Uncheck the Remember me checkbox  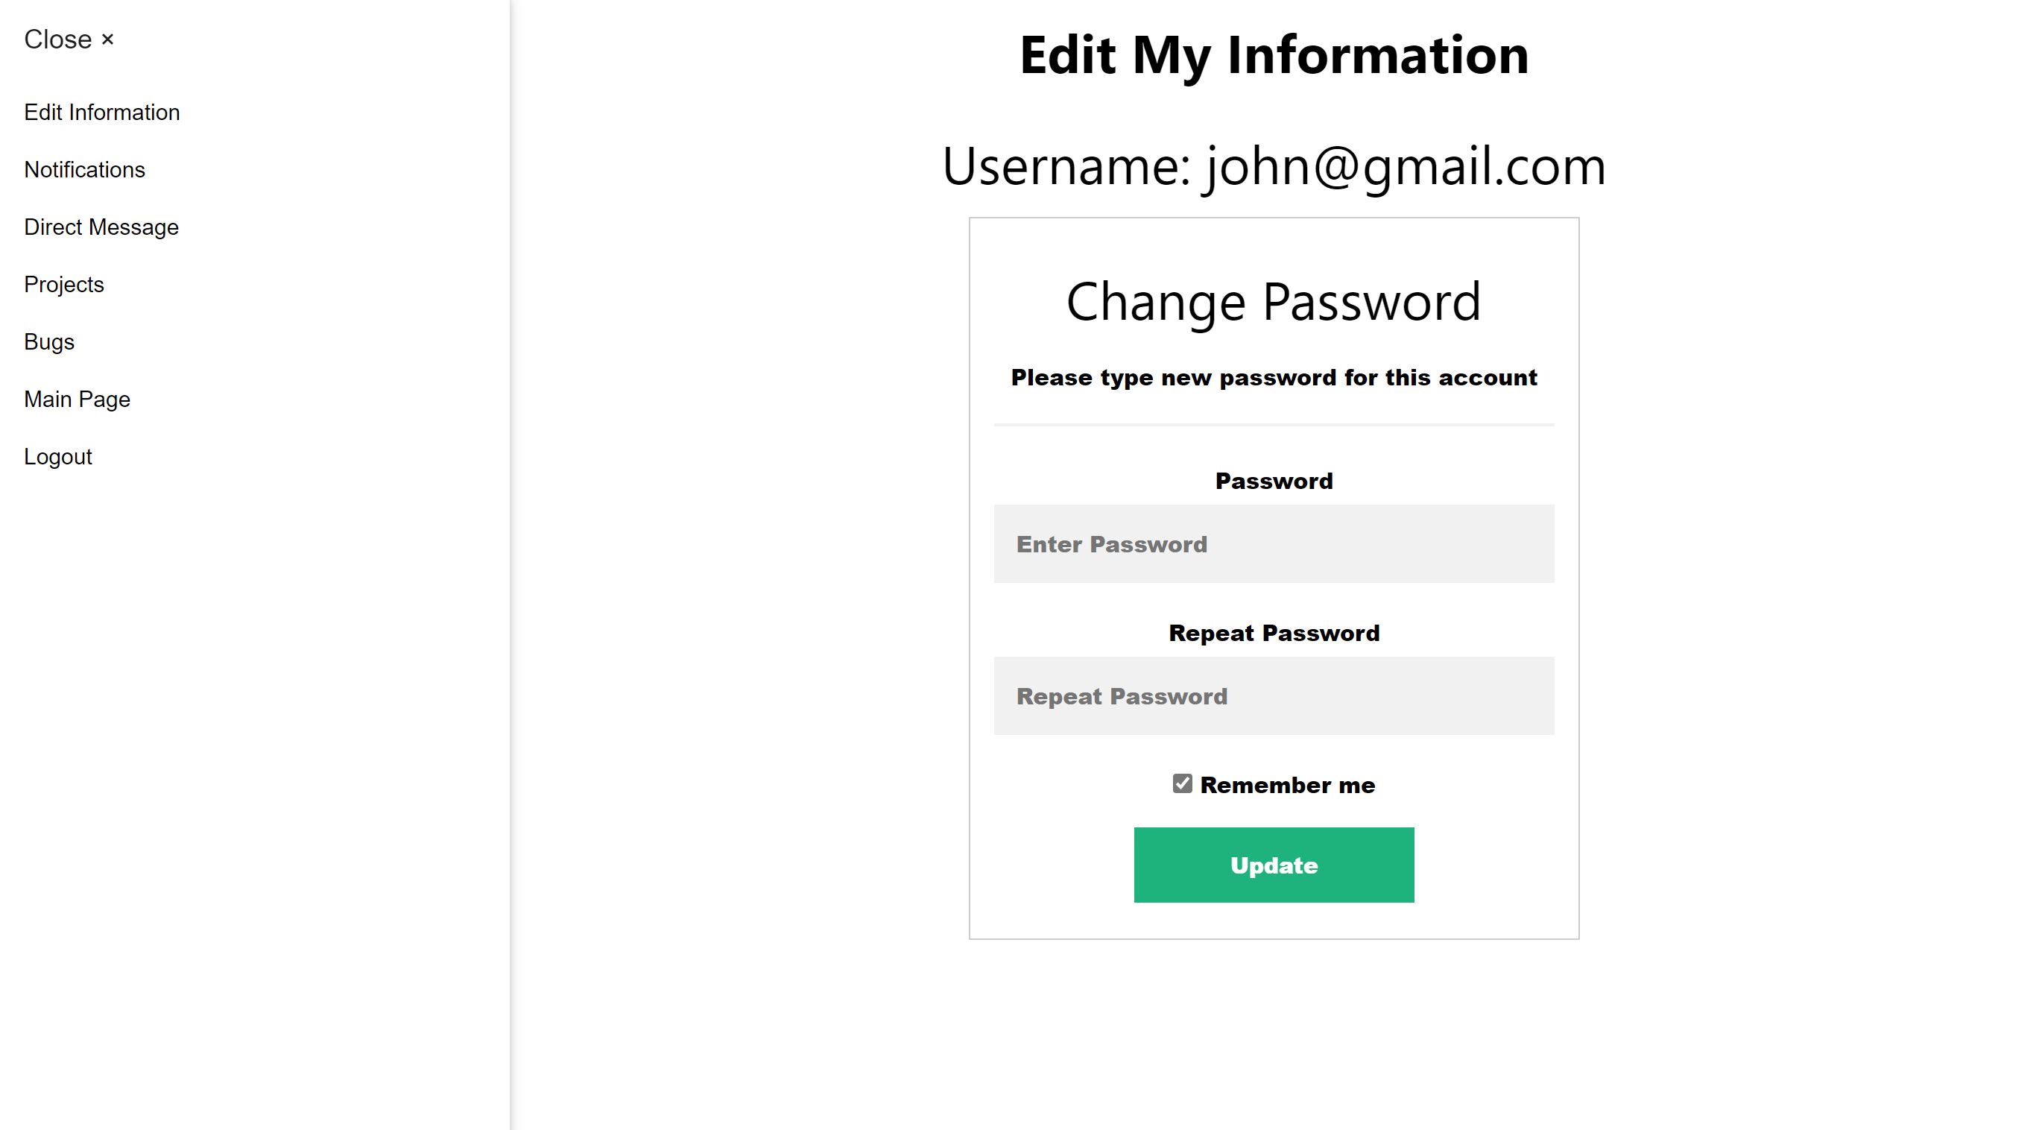pos(1183,784)
